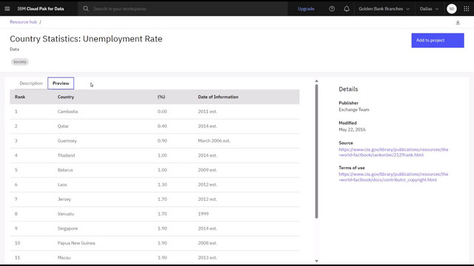Image resolution: width=474 pixels, height=266 pixels.
Task: Select the Singapore cell
Action: 67,228
